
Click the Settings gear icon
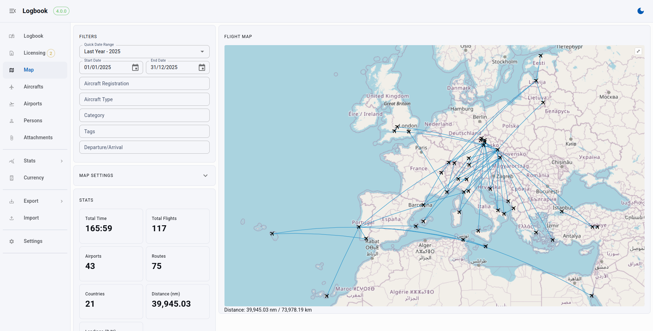(x=12, y=241)
